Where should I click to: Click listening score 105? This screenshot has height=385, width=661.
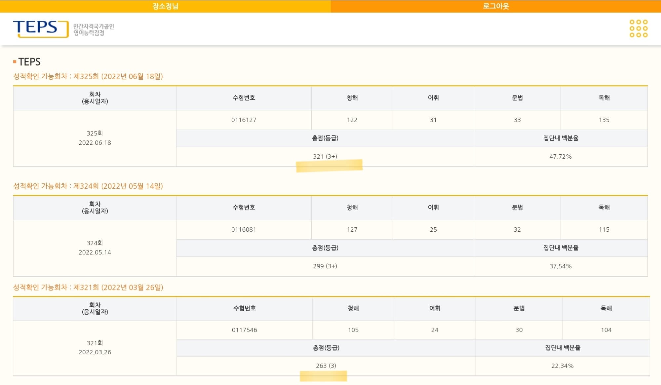(353, 330)
